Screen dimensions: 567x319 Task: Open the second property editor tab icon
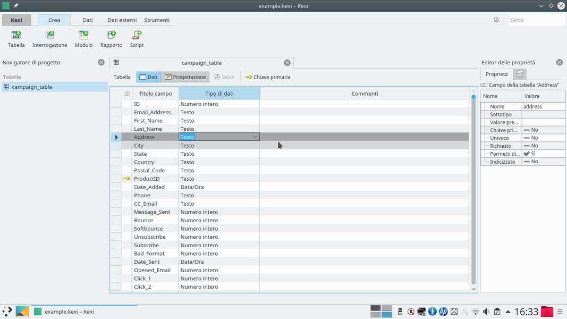[520, 74]
